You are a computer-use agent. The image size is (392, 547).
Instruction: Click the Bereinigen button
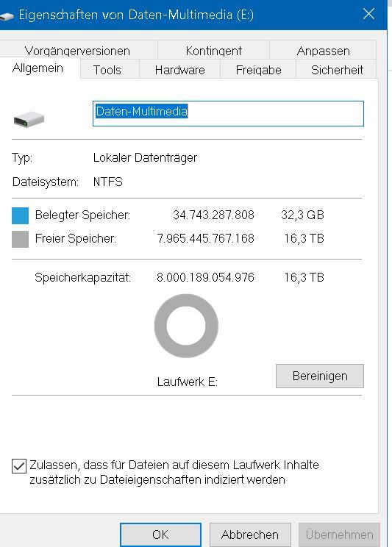click(320, 376)
